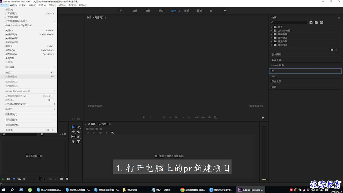Expand the 视频效果 folder
The height and width of the screenshot is (193, 343).
pyautogui.click(x=271, y=42)
